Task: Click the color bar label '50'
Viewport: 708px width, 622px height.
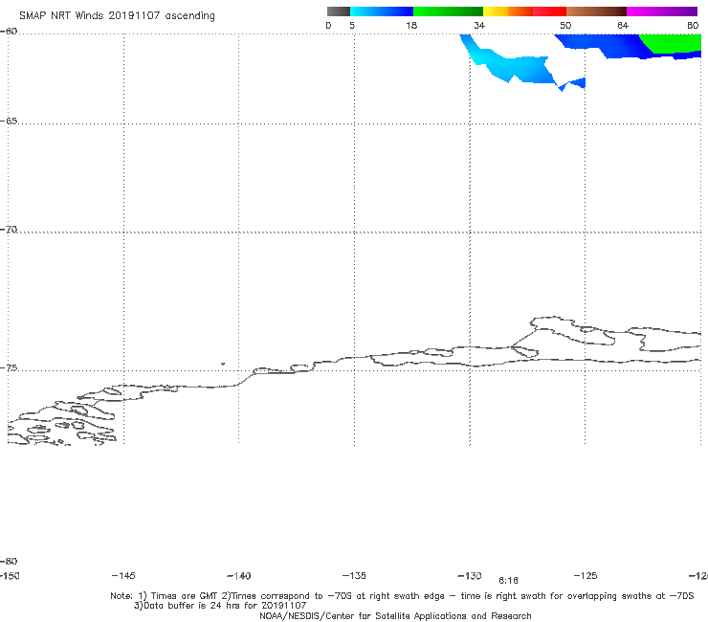Action: point(565,25)
